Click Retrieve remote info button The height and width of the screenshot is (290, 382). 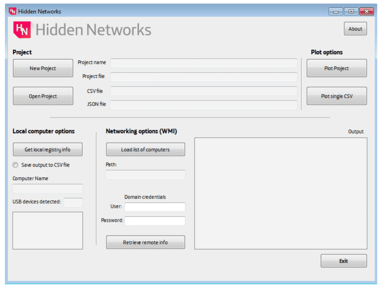pyautogui.click(x=145, y=242)
